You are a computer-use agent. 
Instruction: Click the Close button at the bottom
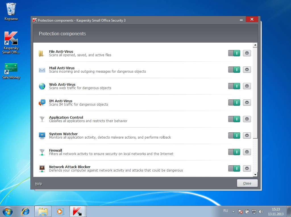(x=247, y=183)
